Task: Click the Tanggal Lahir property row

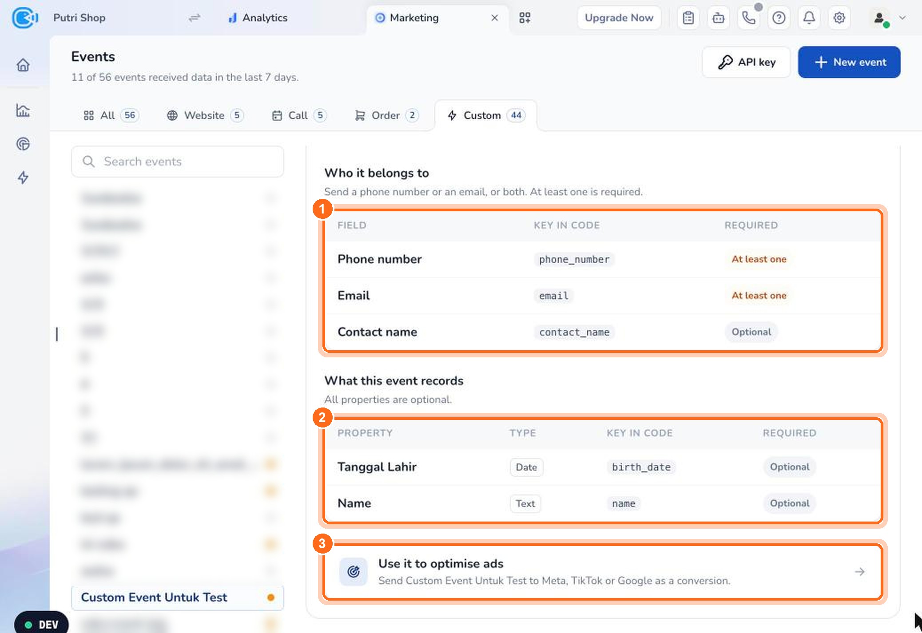Action: 603,467
